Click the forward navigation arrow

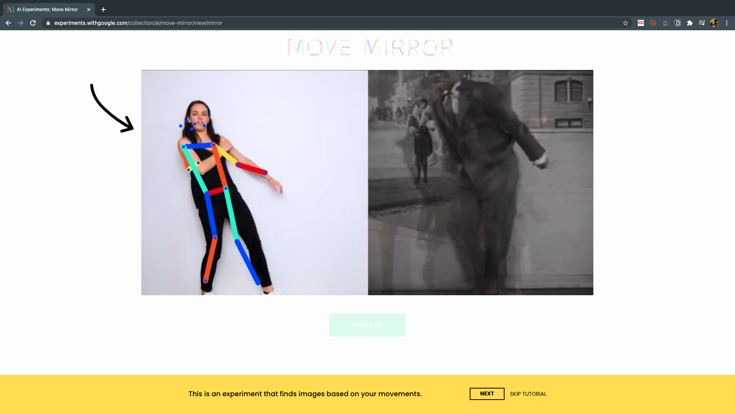(21, 23)
